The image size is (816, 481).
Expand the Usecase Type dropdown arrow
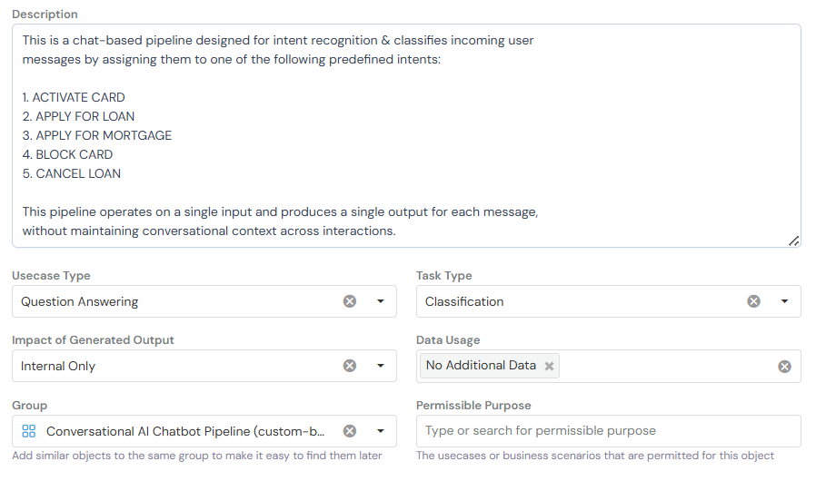click(381, 301)
